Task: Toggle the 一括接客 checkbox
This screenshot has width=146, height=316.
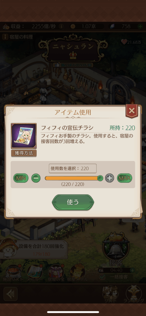Action: tap(102, 277)
